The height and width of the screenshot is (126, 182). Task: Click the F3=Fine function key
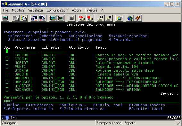point(11,105)
